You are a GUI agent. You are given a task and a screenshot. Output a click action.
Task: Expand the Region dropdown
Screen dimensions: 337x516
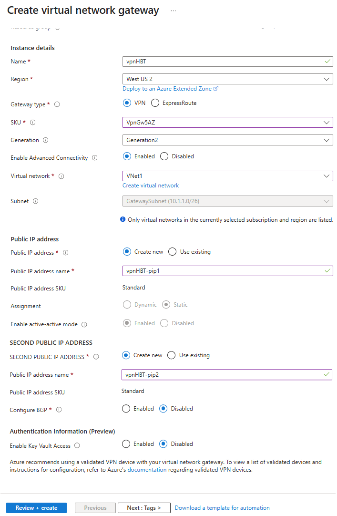pyautogui.click(x=227, y=79)
